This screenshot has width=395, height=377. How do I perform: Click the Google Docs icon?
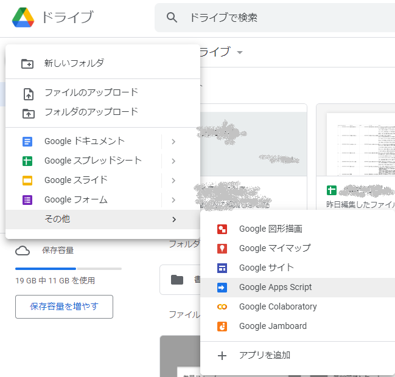(27, 142)
